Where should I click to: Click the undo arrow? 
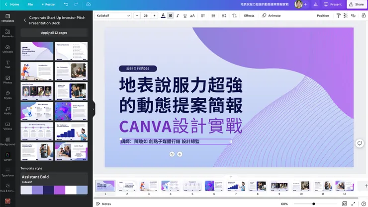click(66, 4)
